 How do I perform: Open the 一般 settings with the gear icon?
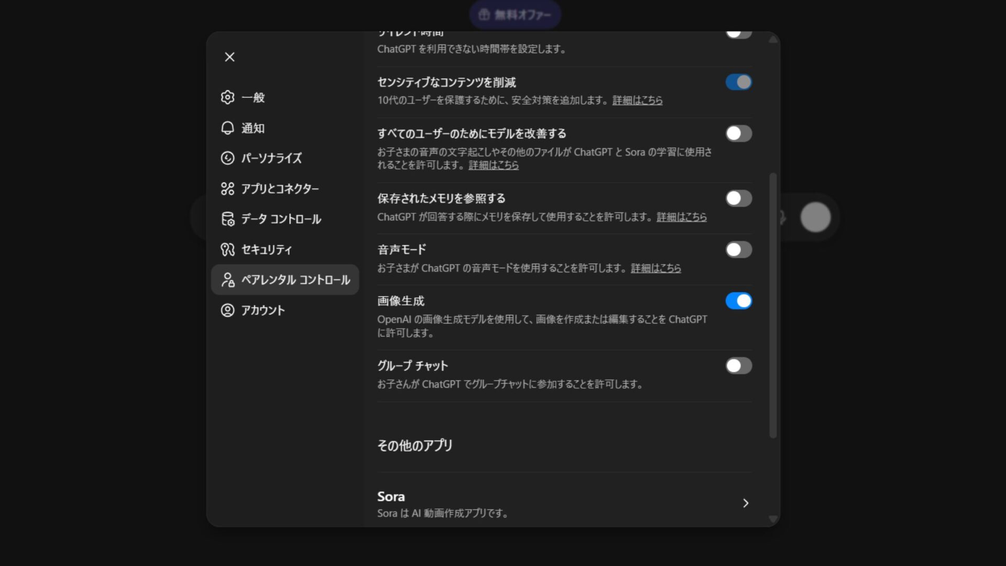point(228,97)
